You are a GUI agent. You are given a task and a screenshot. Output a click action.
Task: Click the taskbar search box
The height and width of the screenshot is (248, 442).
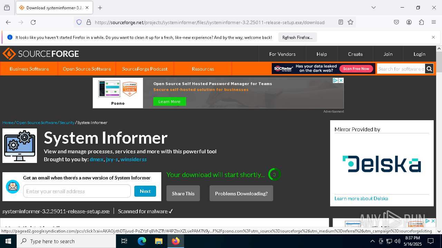coord(66,241)
